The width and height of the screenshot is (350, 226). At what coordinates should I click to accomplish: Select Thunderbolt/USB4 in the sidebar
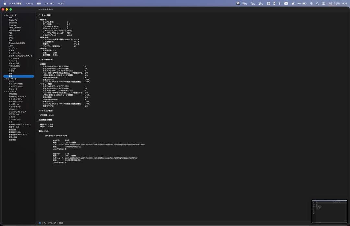click(x=17, y=43)
